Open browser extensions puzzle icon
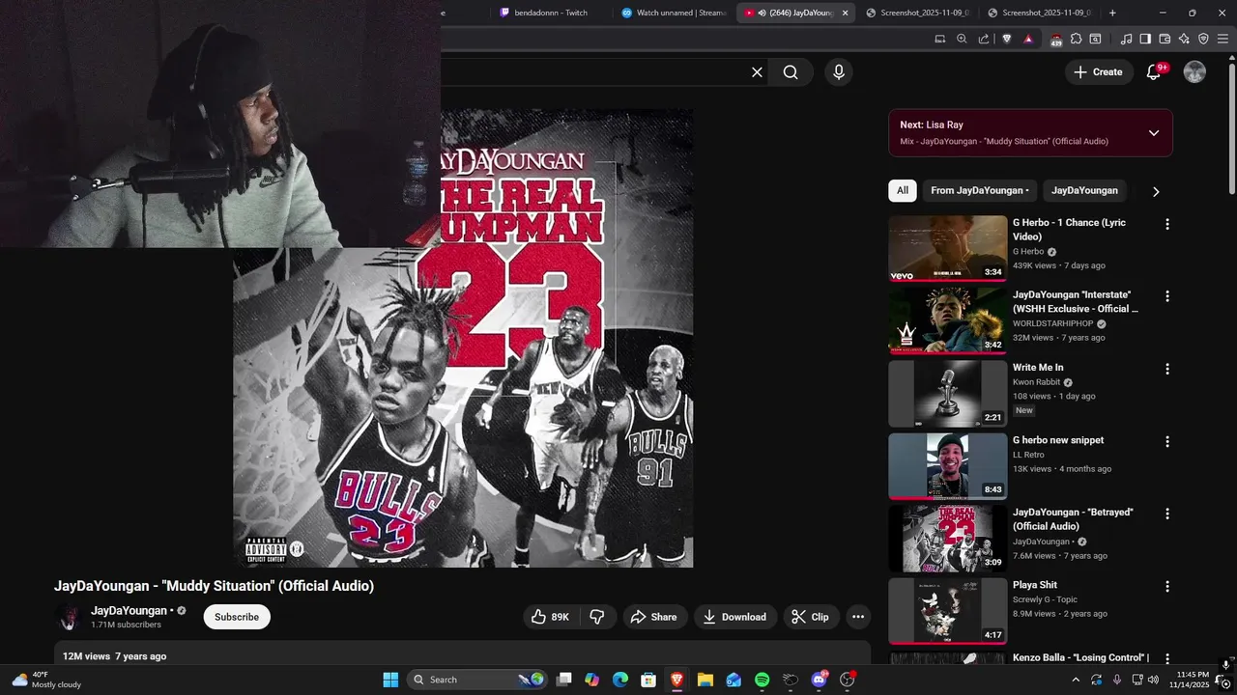 pos(1076,39)
